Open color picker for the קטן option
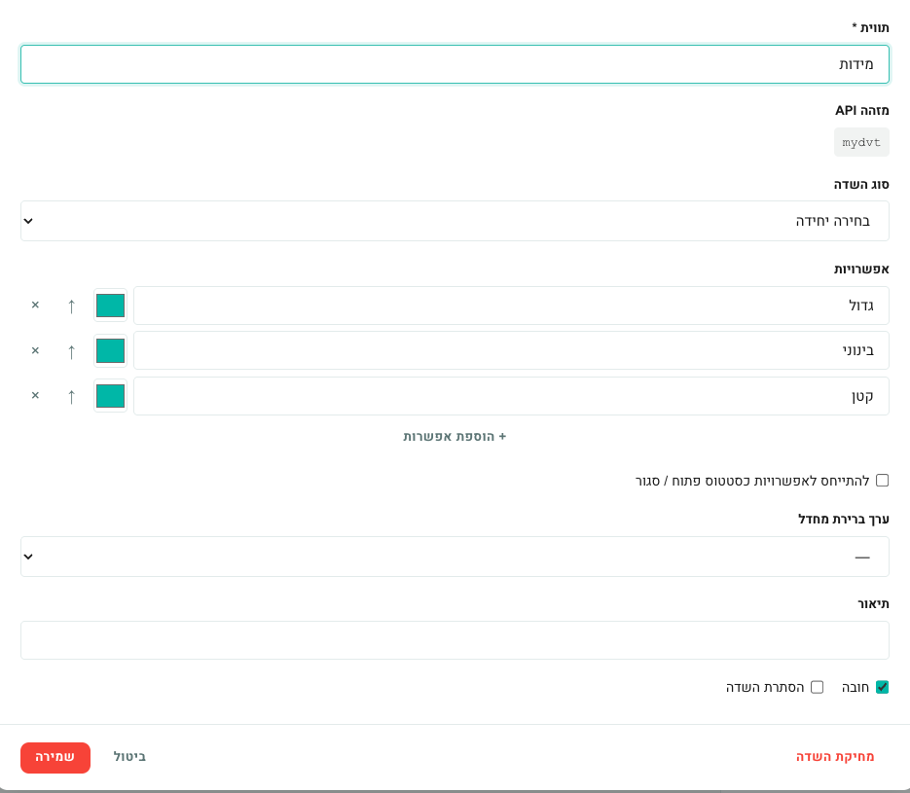Image resolution: width=910 pixels, height=793 pixels. click(x=110, y=396)
